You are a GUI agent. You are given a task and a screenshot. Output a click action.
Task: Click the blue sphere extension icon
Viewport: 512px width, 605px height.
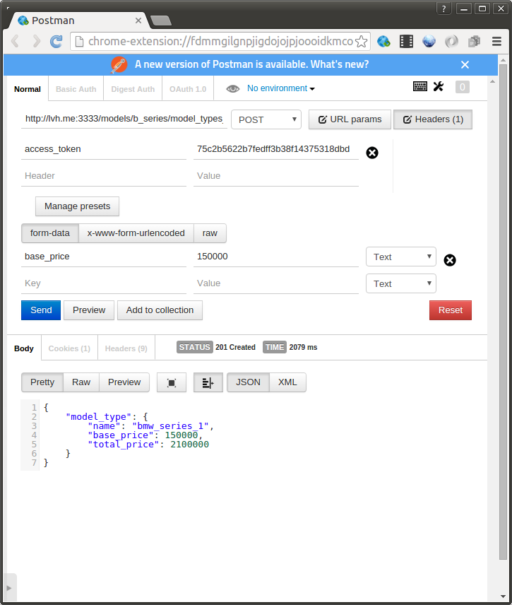click(429, 41)
